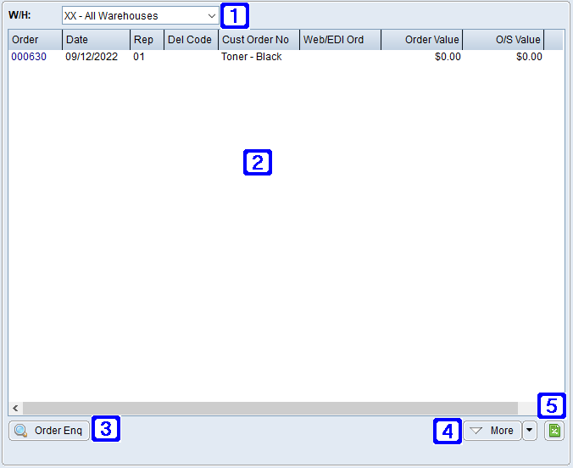
Task: Click the Cust Order No column header
Action: pos(259,40)
